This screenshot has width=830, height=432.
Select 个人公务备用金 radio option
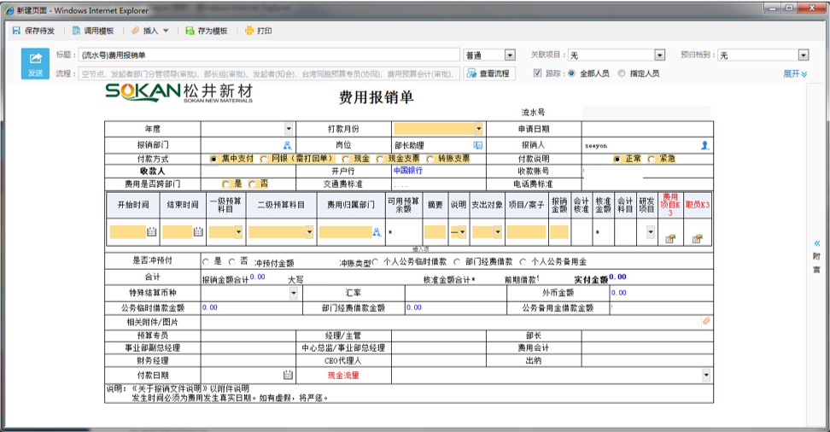pyautogui.click(x=523, y=261)
